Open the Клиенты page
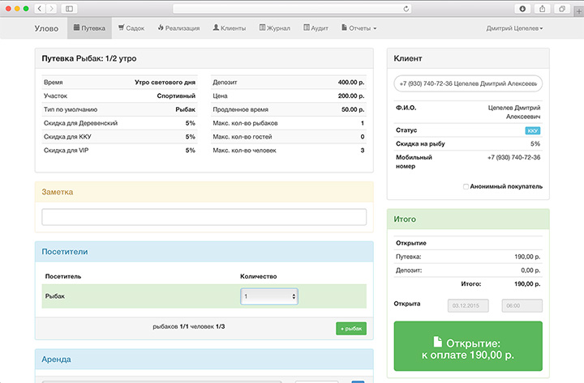This screenshot has width=584, height=383. [230, 28]
